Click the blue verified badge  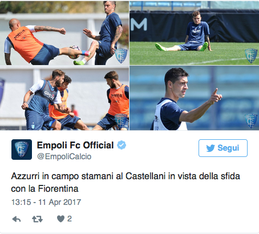[122, 145]
